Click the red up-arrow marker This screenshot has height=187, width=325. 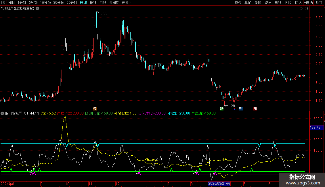tap(234, 109)
